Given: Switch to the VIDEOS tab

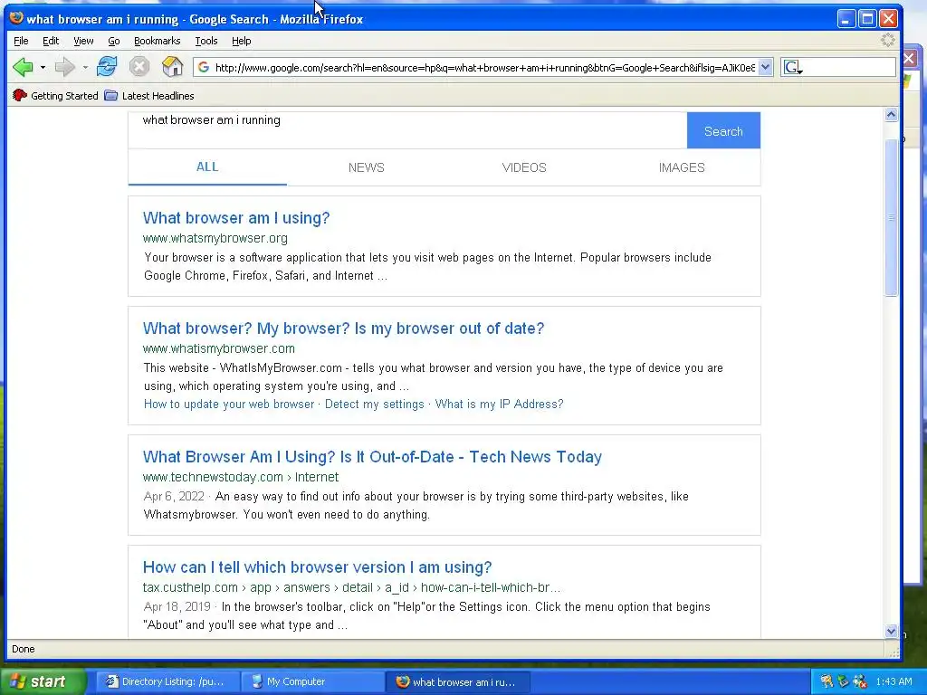Looking at the screenshot, I should pyautogui.click(x=524, y=167).
